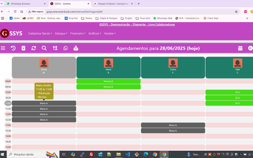Click the WhatsApp icon in agenda toolbar
Screen dimensions: 253x158
pos(65,48)
